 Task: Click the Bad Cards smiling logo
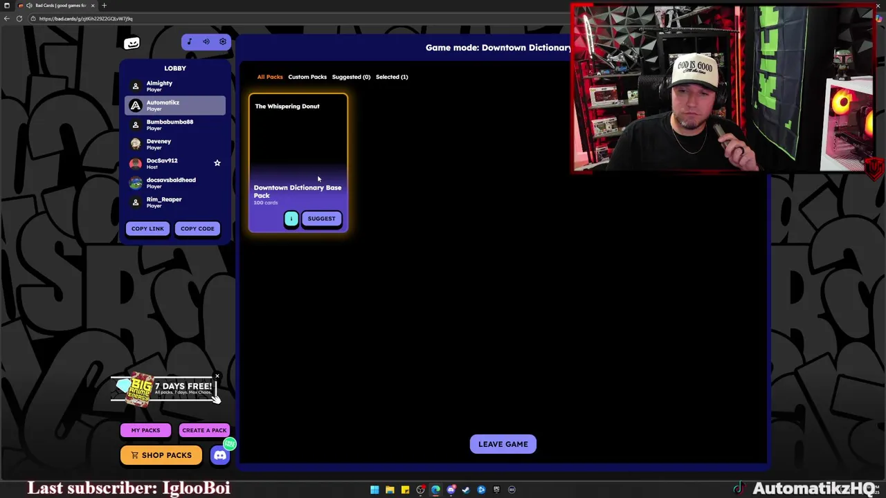click(x=132, y=44)
